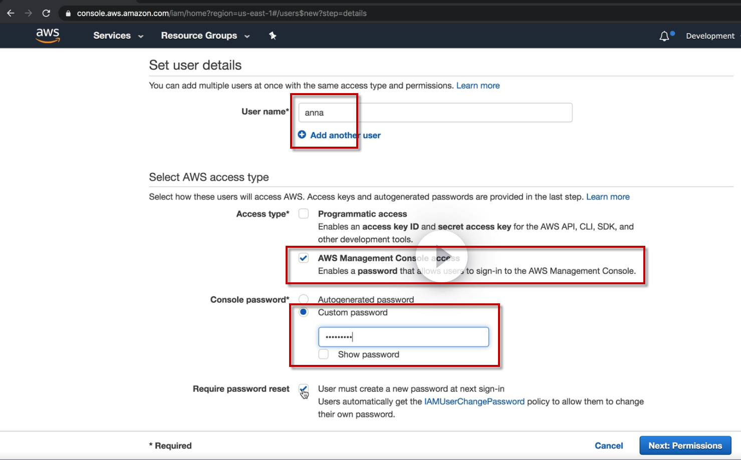Toggle the Show password checkbox
This screenshot has height=460, width=741.
[324, 354]
